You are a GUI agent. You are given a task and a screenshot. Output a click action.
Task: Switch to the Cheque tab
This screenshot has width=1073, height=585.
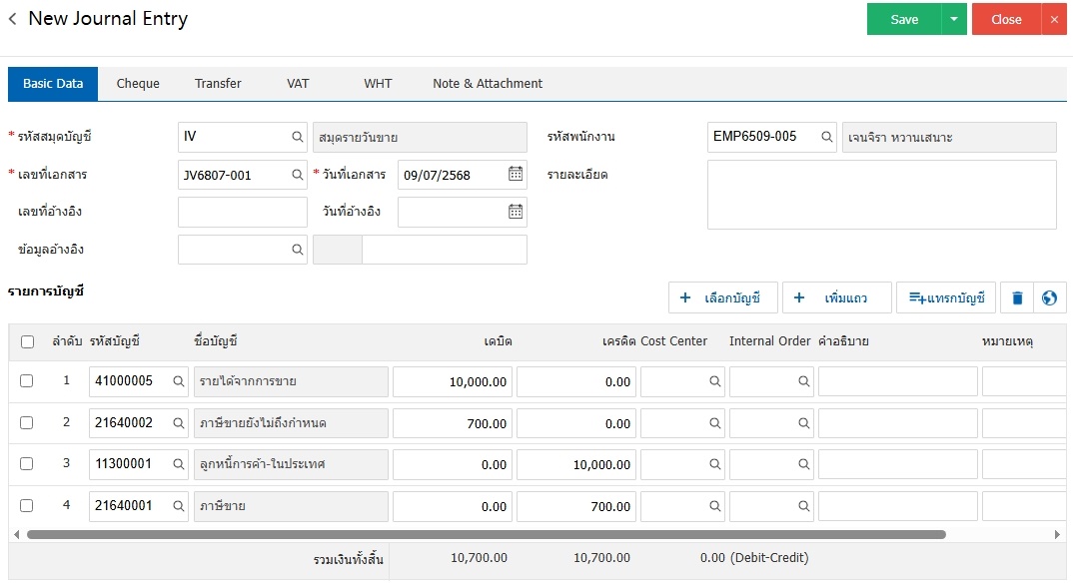(x=138, y=84)
